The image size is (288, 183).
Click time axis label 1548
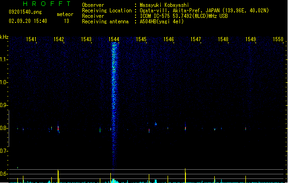coord(223,39)
